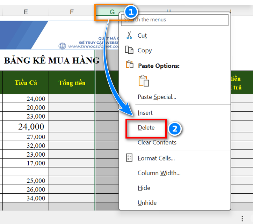Type in the Search the menus box
The width and height of the screenshot is (253, 224).
point(175,20)
